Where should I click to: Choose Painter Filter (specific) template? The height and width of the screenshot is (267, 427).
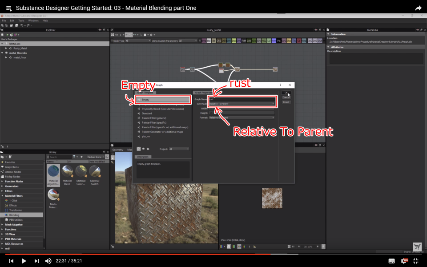tap(154, 123)
